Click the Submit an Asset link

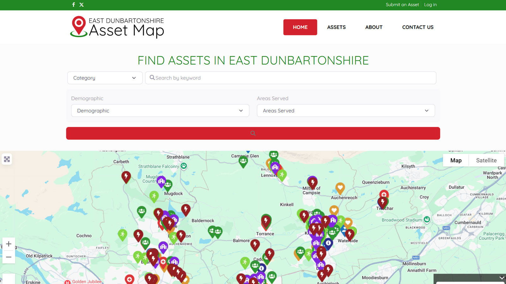click(402, 5)
